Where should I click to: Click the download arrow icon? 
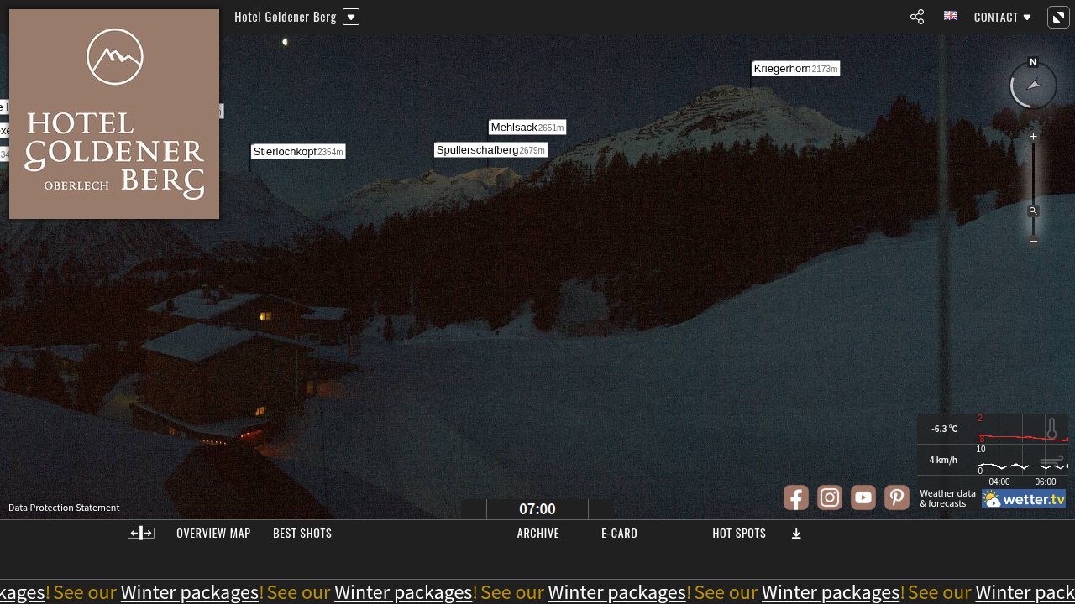pos(796,534)
